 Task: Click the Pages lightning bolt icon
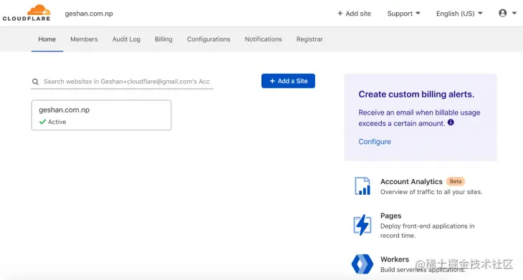click(363, 225)
